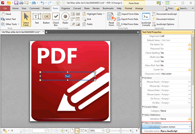Click E-Mail Form Data
Screen dimensions: 195x134
click(128, 24)
